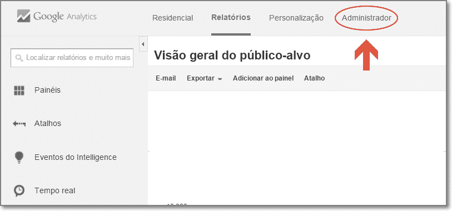Click the Google Analytics logo

tap(57, 16)
